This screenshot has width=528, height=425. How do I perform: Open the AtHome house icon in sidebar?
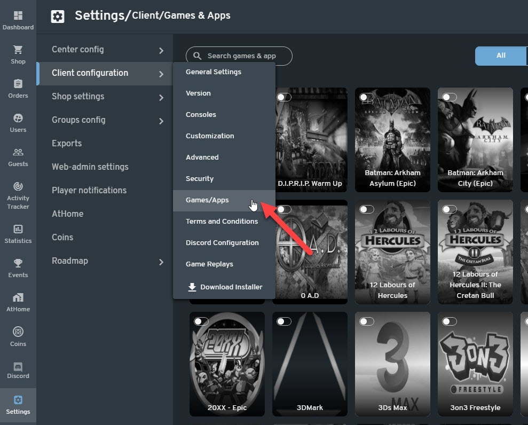point(18,297)
